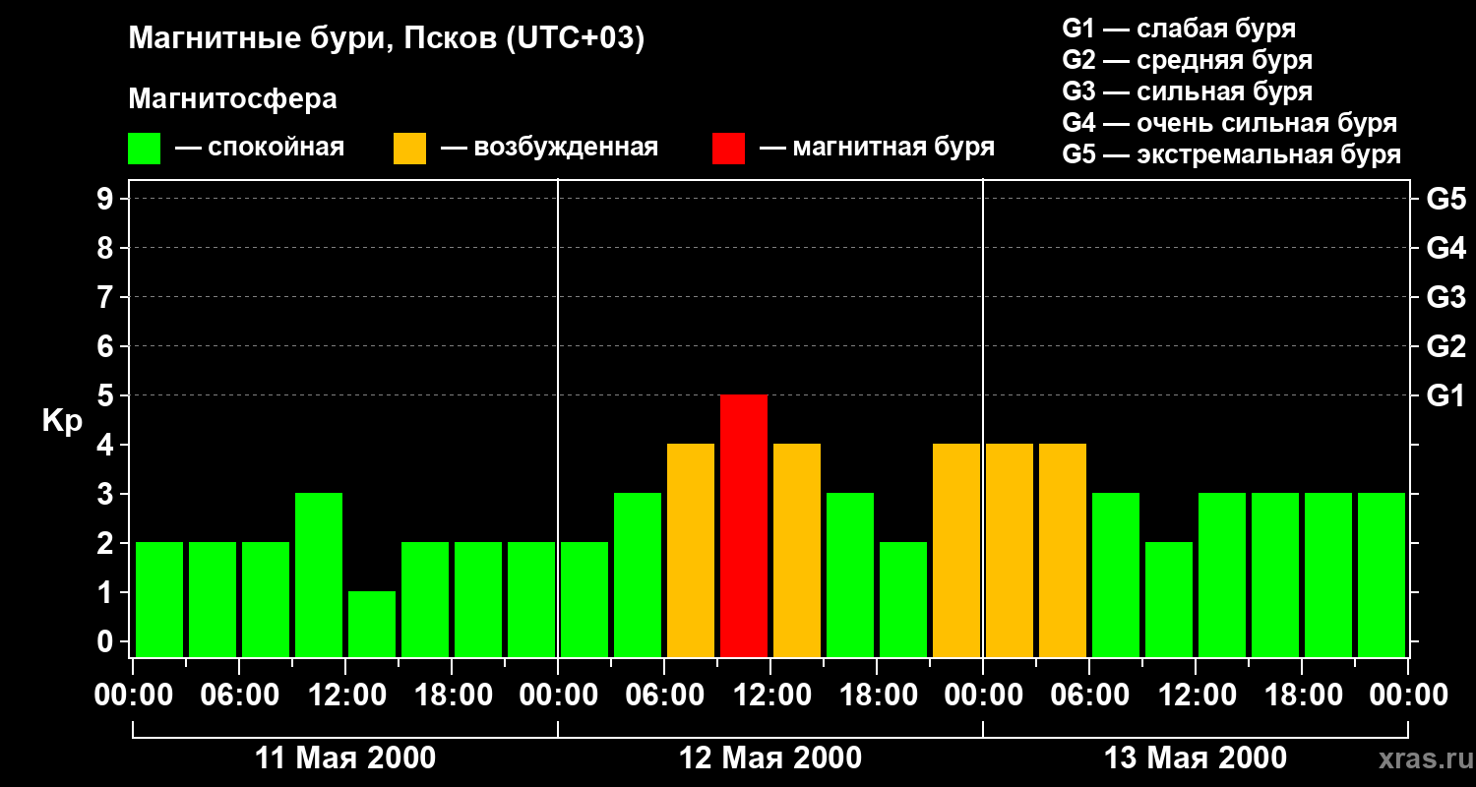Click the 'G3 — сильная буря' legend line
The image size is (1476, 787).
pyautogui.click(x=1187, y=91)
